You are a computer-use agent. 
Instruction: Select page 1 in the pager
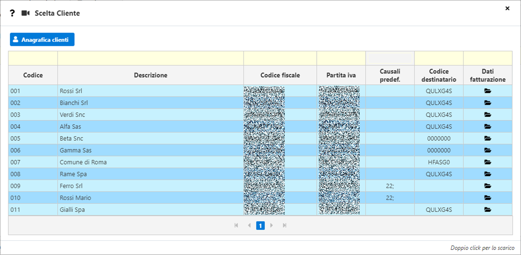(x=260, y=226)
